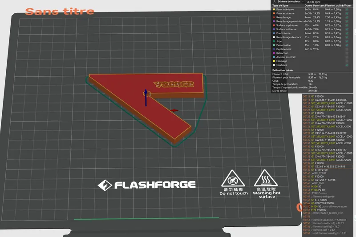Screen dimensions: 356x237
Task: Click the red X-axis gizmo arrow
Action: (x=174, y=111)
